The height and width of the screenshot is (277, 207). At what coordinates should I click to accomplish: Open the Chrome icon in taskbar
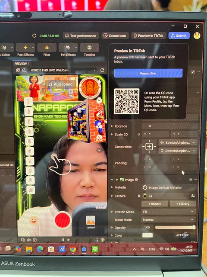click(x=73, y=249)
